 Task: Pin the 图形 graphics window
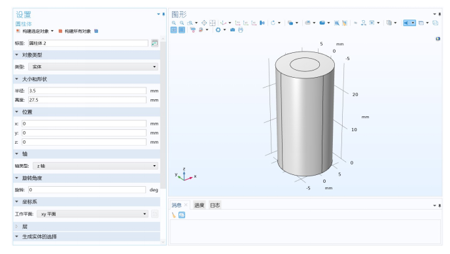[x=440, y=14]
